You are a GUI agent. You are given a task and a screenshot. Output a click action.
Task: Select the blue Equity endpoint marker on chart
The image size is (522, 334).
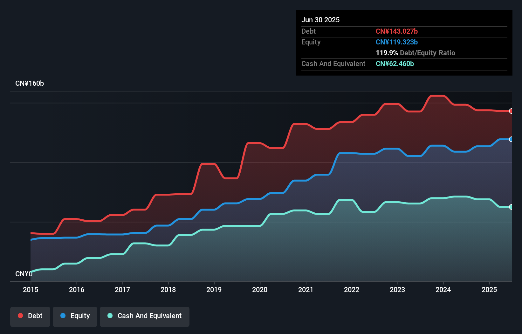pos(511,139)
